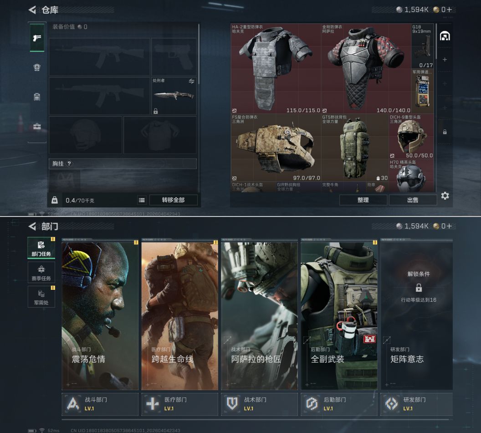
Task: Click the horizontal scrollbar below the department cards
Action: click(x=255, y=419)
